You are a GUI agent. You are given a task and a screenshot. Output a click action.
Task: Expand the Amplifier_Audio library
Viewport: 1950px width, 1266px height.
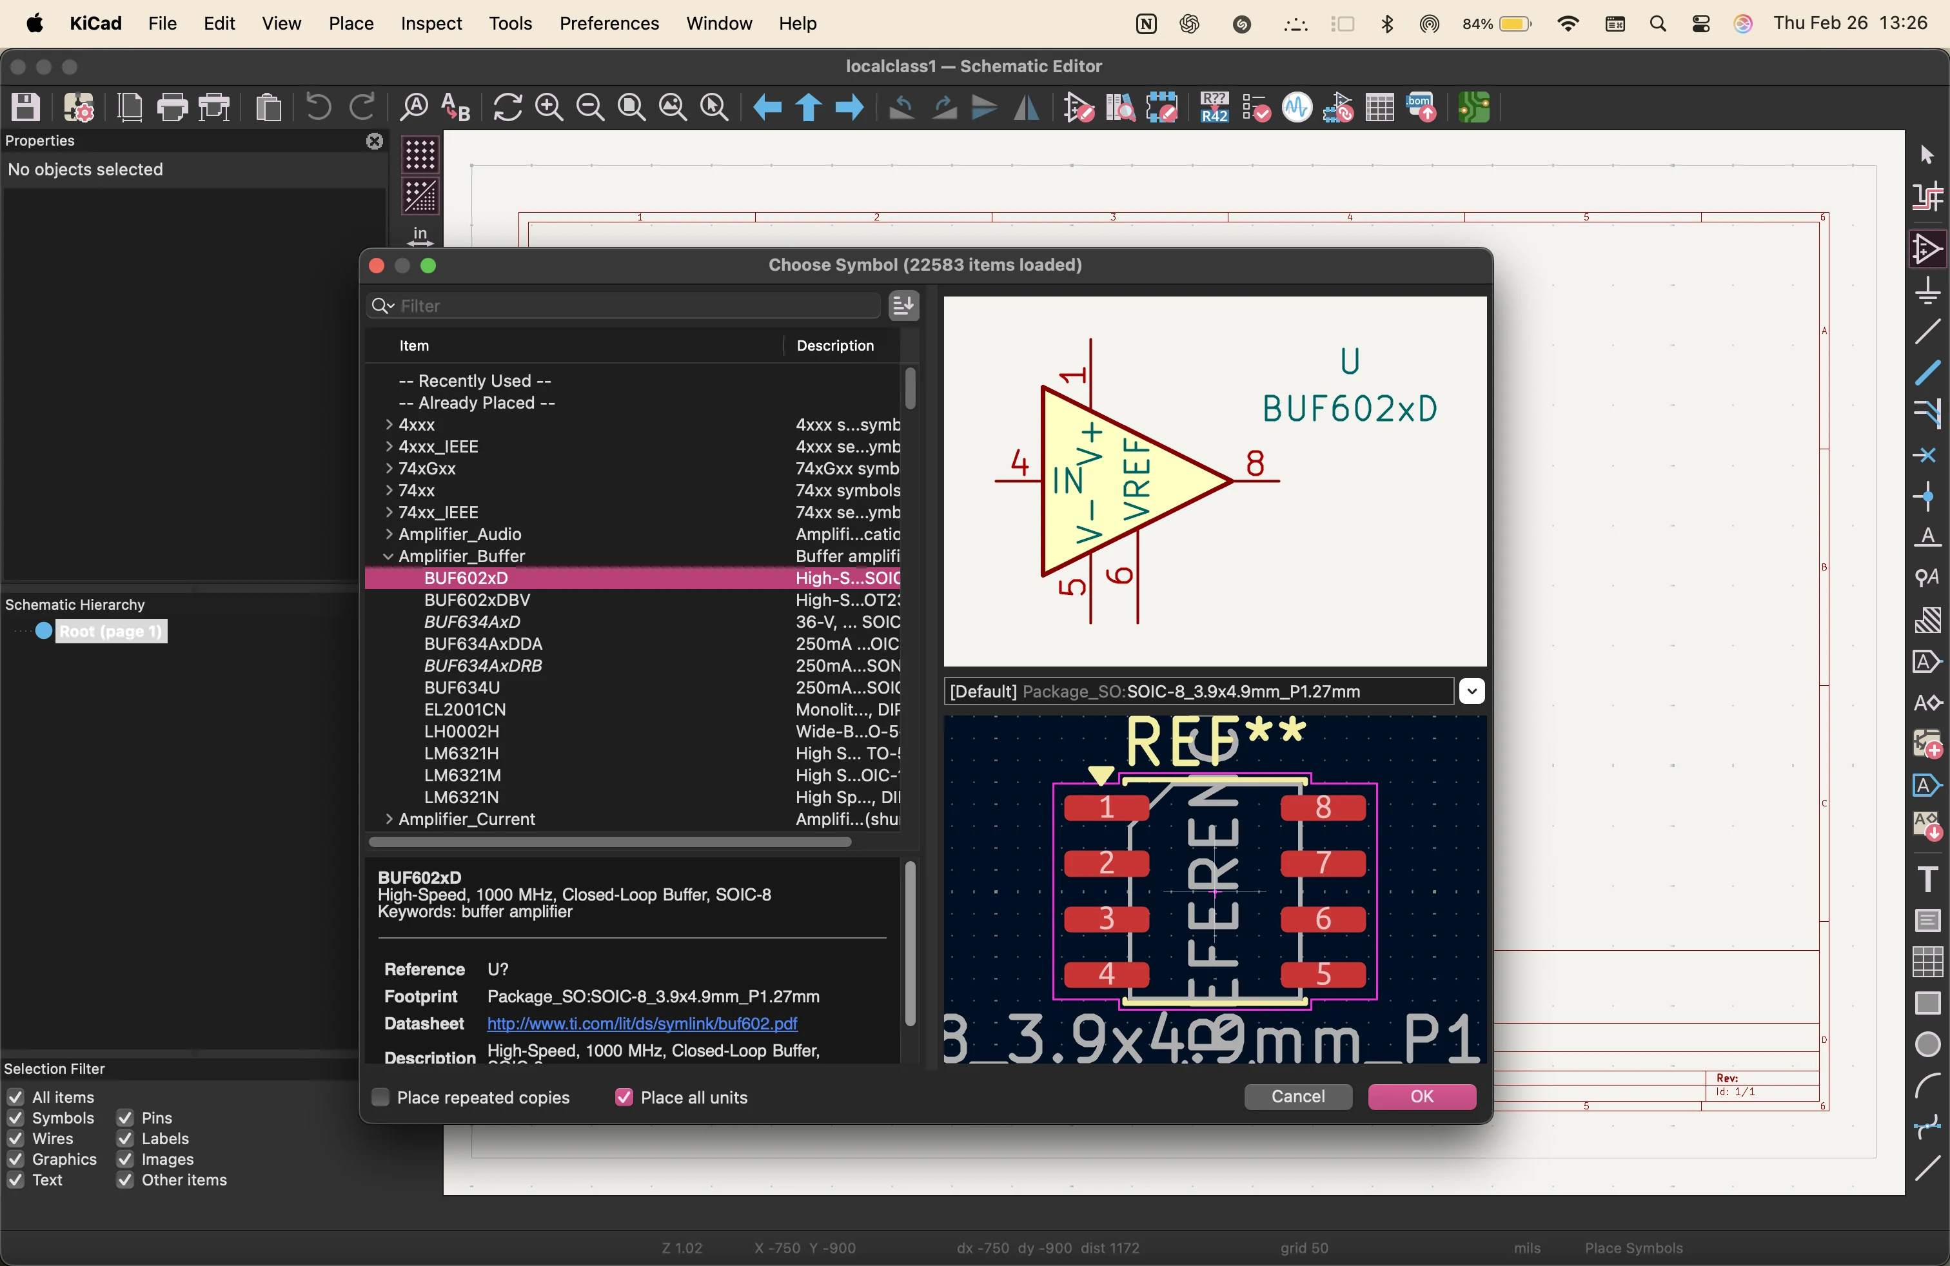[x=388, y=534]
